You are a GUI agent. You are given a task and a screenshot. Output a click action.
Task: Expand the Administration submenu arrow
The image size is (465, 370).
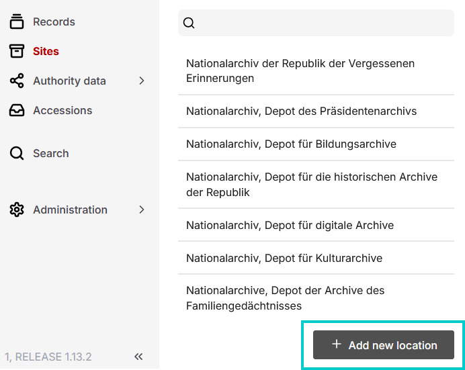141,210
